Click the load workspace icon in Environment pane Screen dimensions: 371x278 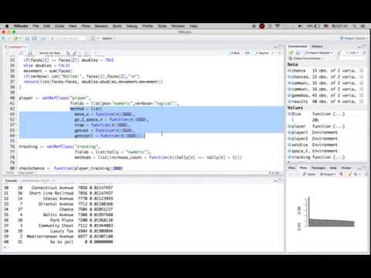291,53
